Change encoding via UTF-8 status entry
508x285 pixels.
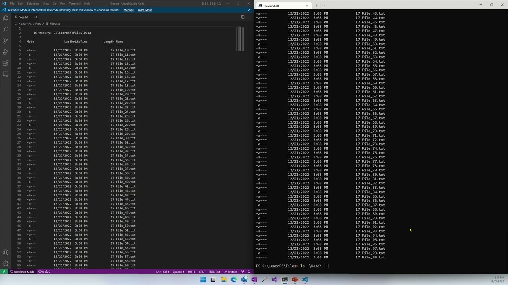[191, 272]
